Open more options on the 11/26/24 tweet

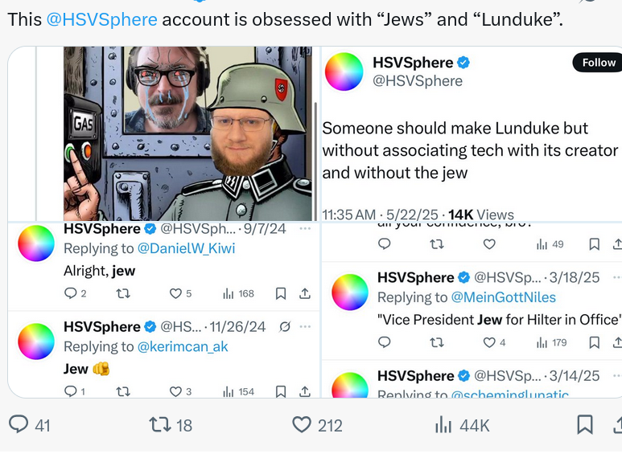click(305, 327)
